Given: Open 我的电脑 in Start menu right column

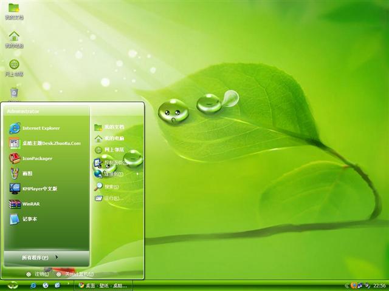Looking at the screenshot, I should coord(109,138).
